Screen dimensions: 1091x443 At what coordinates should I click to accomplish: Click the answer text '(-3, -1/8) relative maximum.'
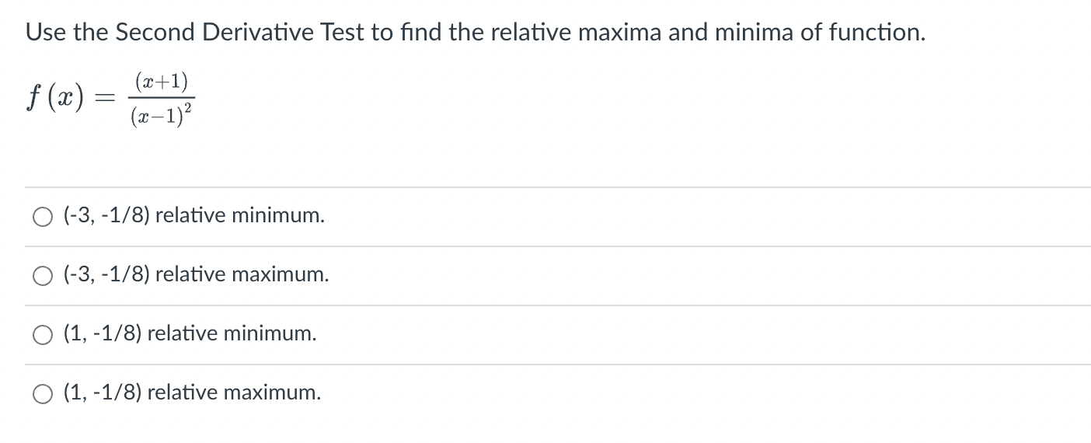[196, 274]
